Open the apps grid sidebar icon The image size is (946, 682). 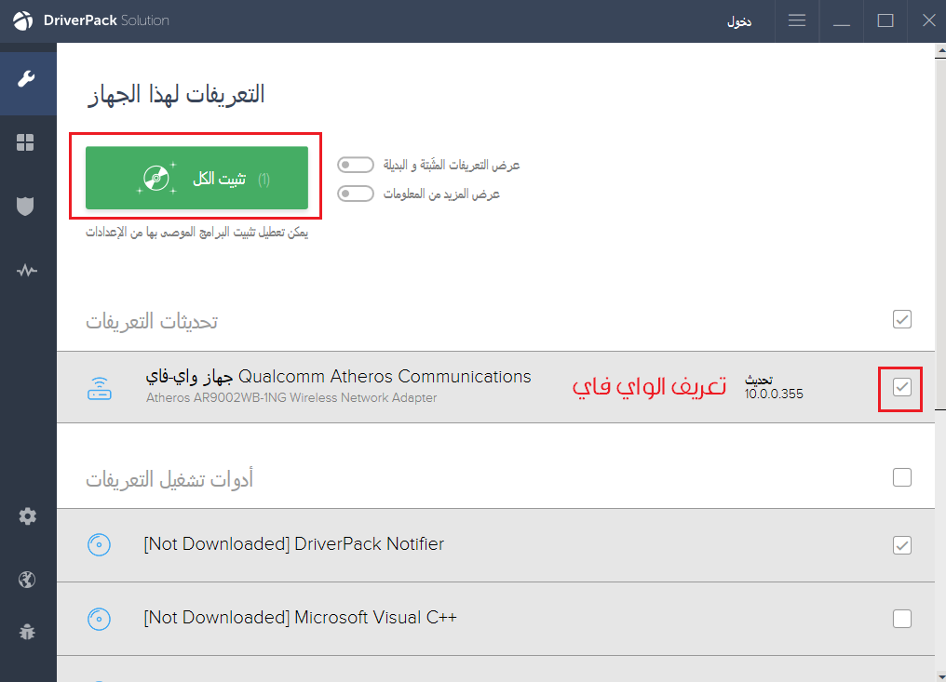(25, 143)
